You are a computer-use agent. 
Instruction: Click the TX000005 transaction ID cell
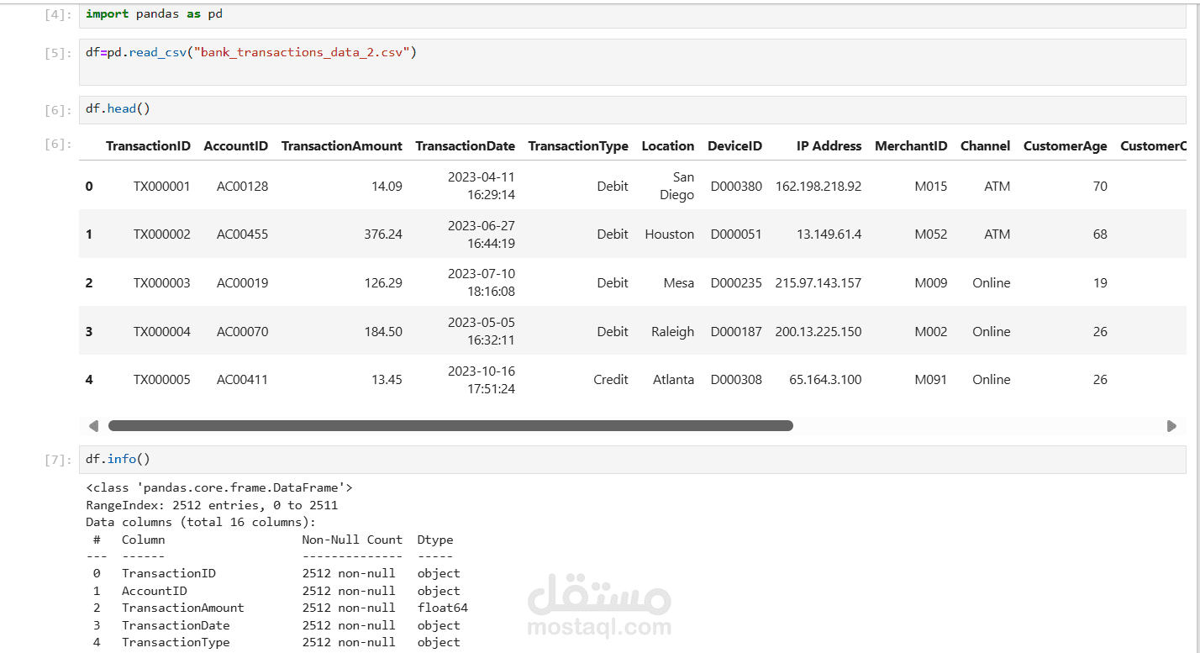coord(162,380)
